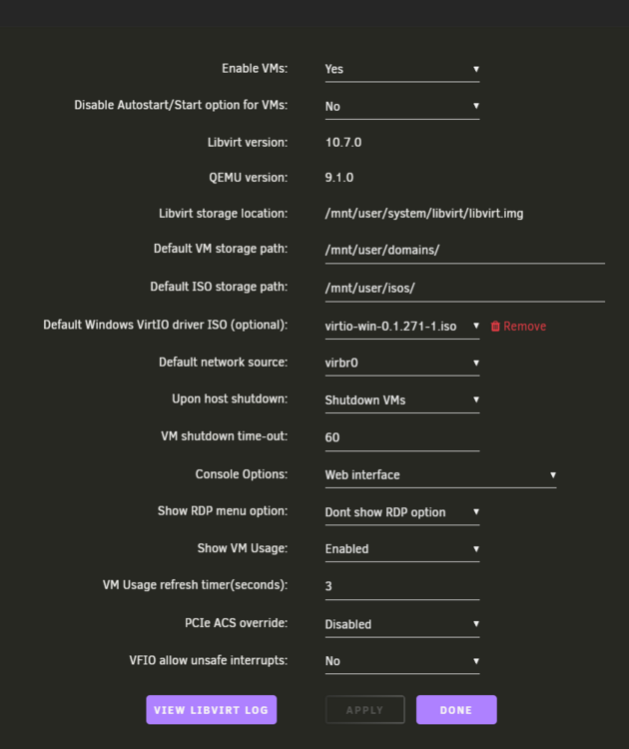629x749 pixels.
Task: Open the Enable VMs dropdown
Action: click(x=402, y=69)
